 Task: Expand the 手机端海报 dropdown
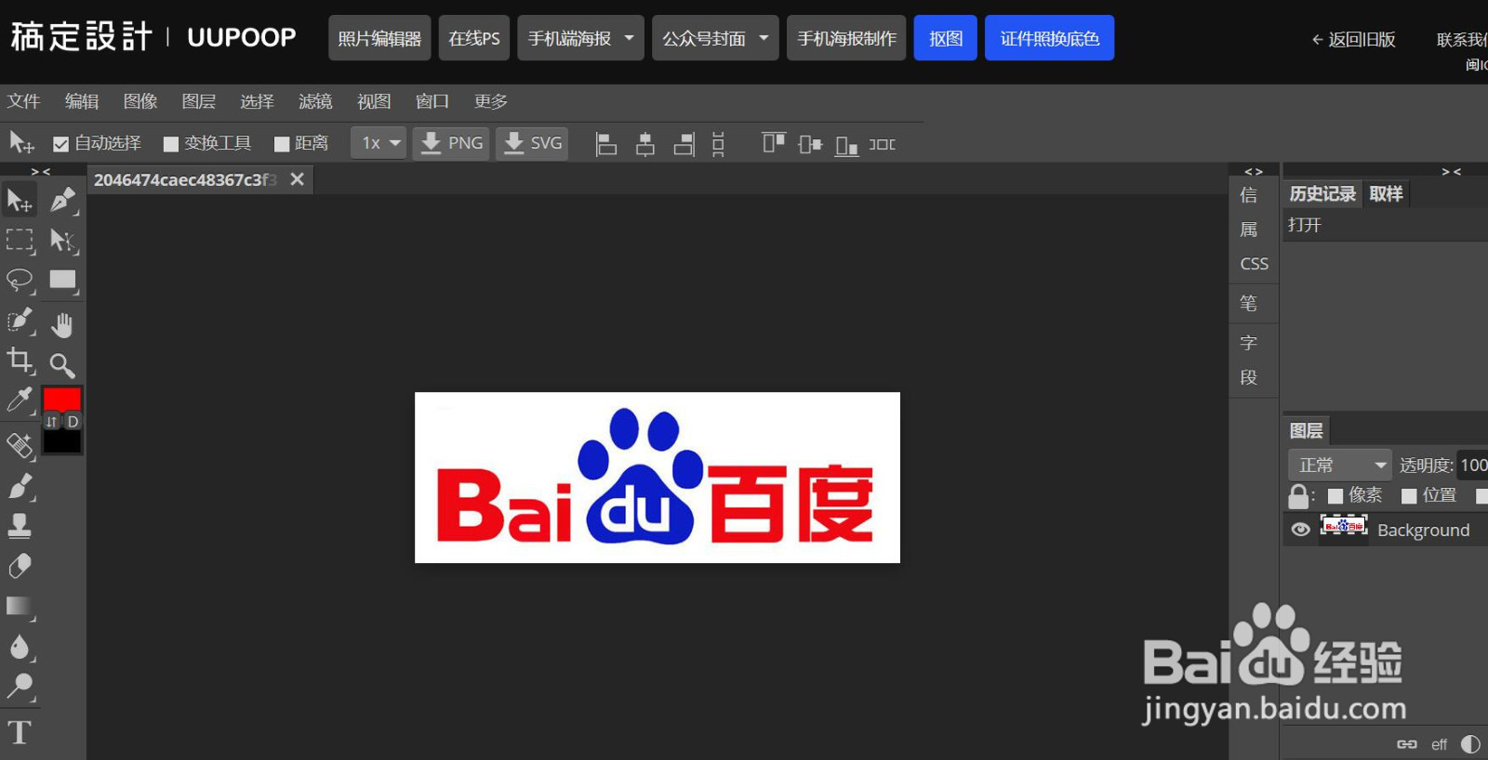coord(580,38)
